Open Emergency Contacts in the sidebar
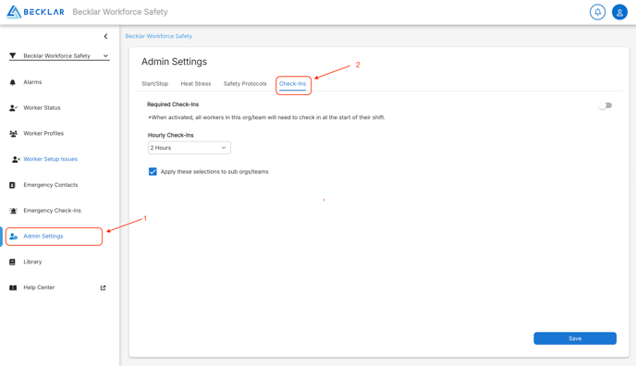 pos(50,185)
